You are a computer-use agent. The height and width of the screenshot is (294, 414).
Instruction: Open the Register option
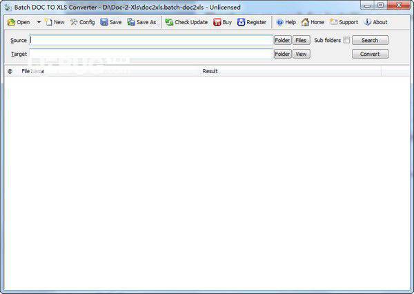click(252, 22)
